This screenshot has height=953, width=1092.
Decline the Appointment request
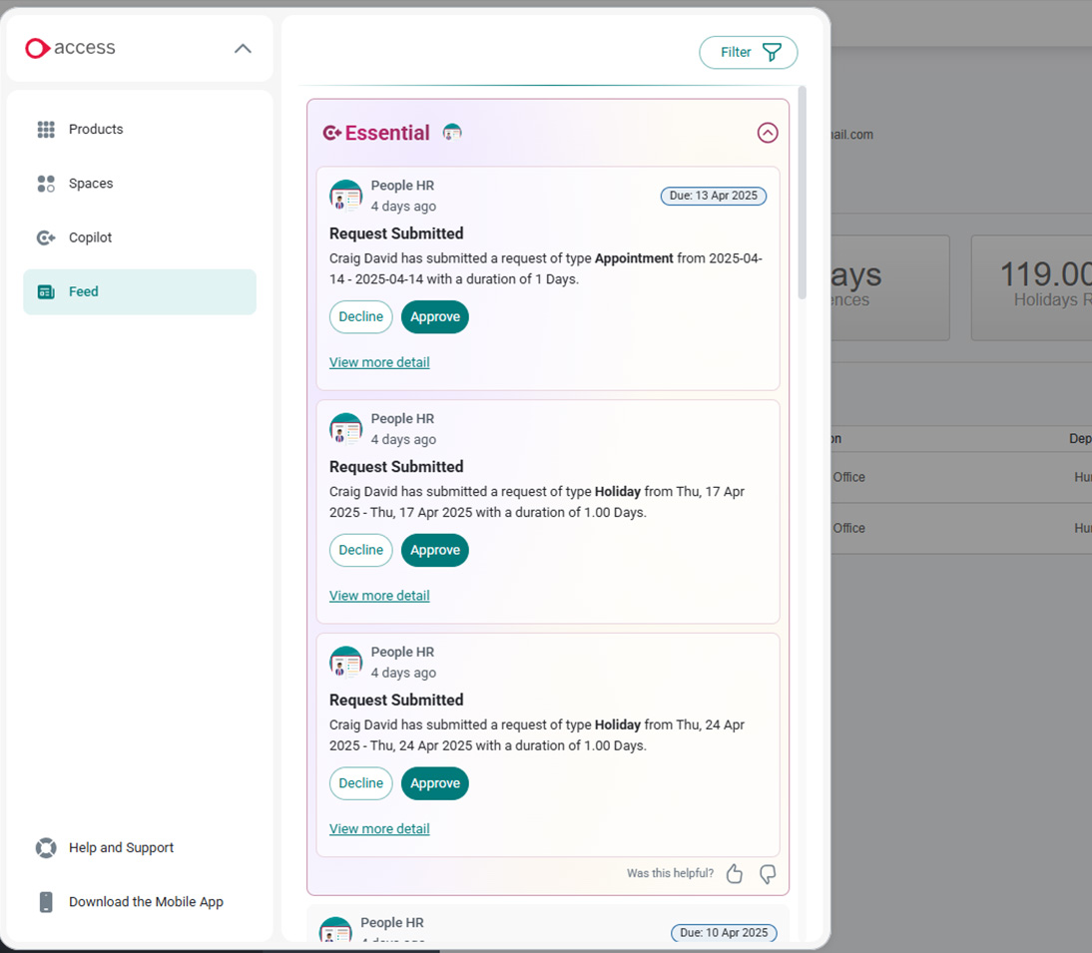pyautogui.click(x=360, y=316)
